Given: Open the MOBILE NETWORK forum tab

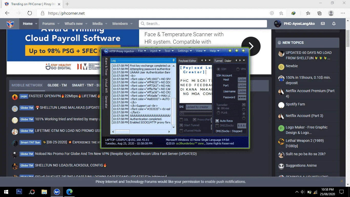Looking at the screenshot, I should pos(27,85).
